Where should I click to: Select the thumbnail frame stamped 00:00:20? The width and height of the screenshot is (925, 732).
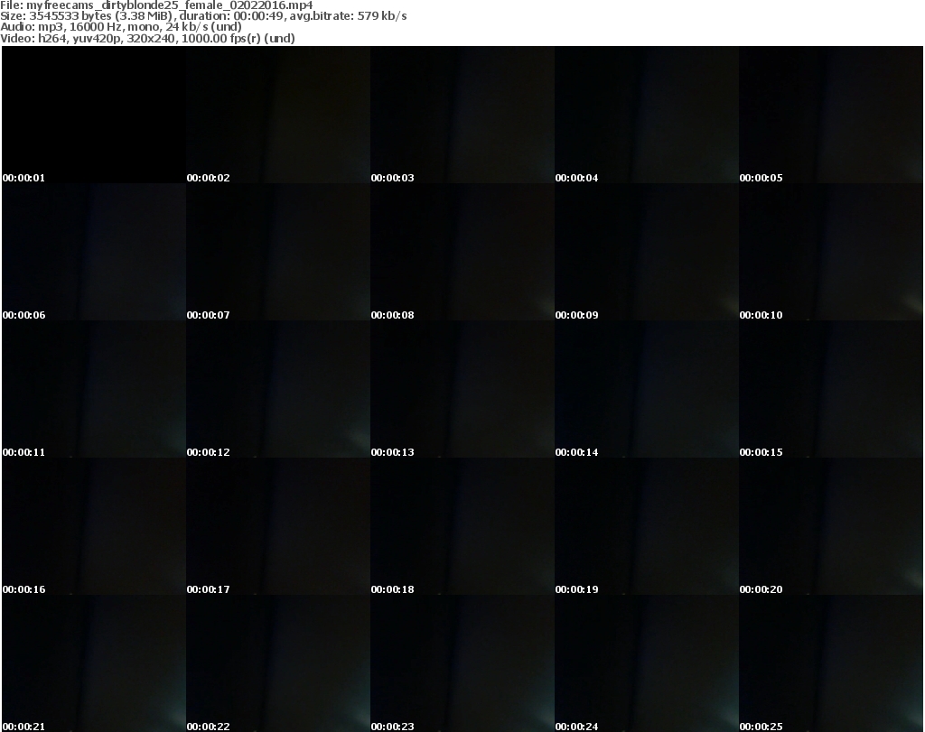pyautogui.click(x=831, y=526)
